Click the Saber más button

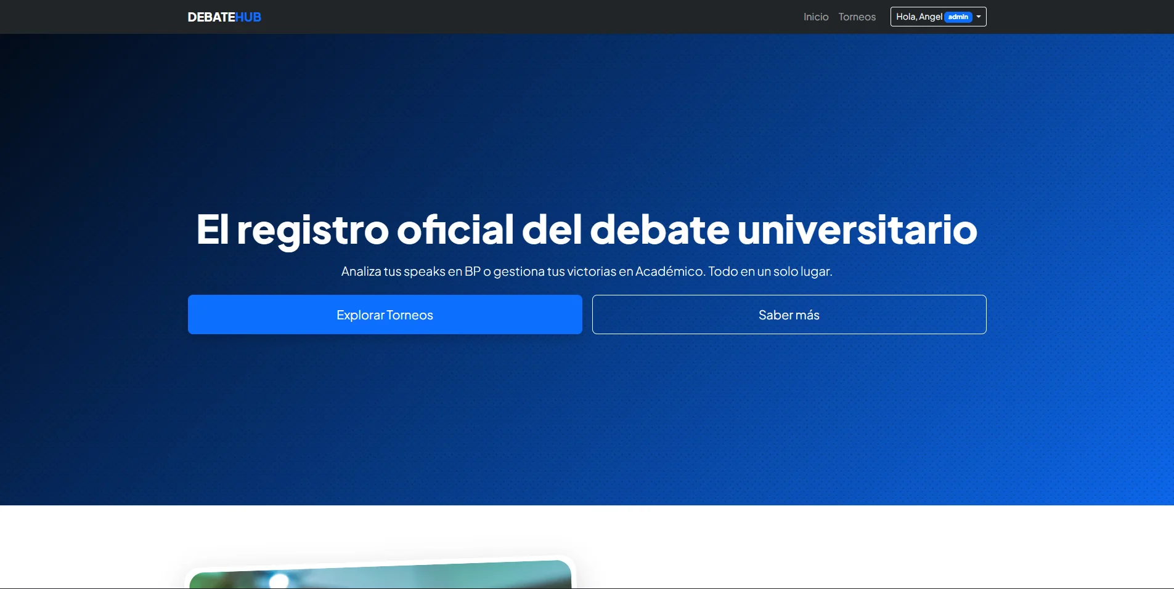click(x=789, y=315)
